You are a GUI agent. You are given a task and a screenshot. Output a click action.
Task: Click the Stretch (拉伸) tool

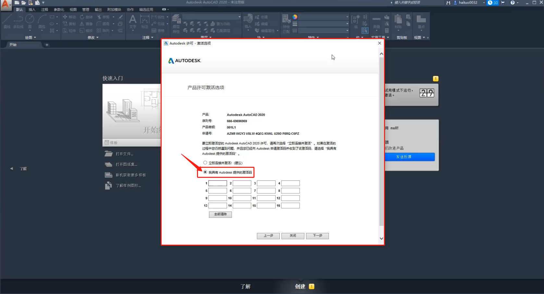[x=69, y=31]
